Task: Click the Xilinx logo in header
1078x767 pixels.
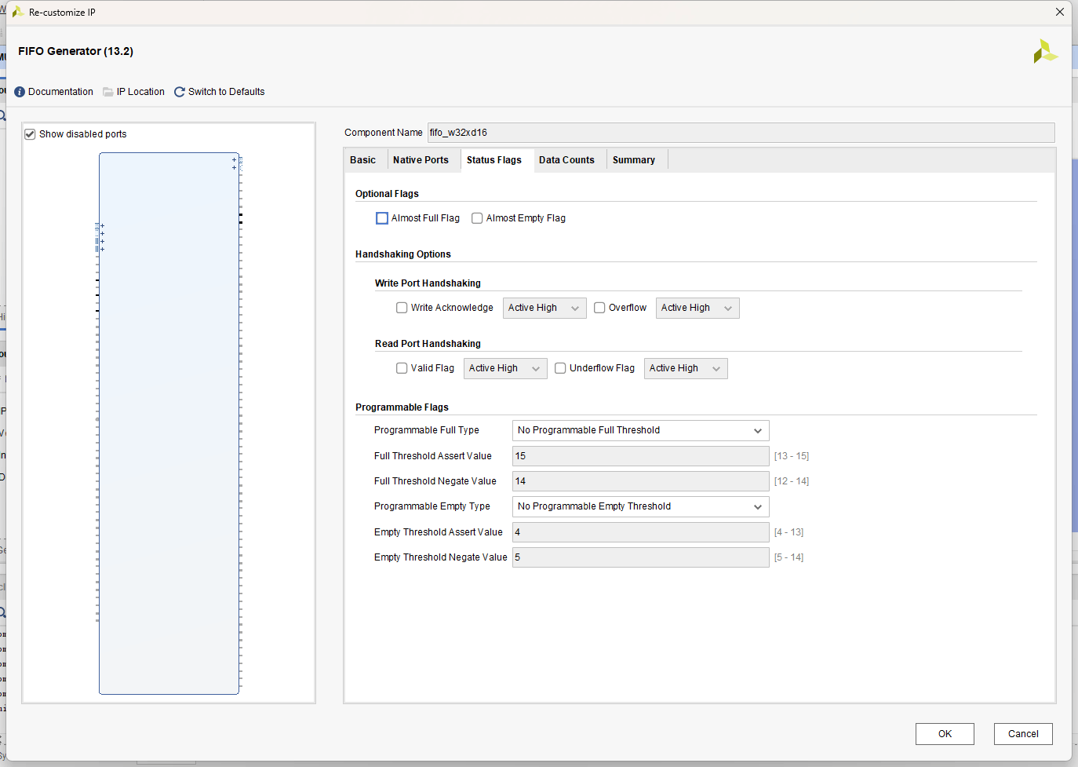Action: tap(1045, 52)
